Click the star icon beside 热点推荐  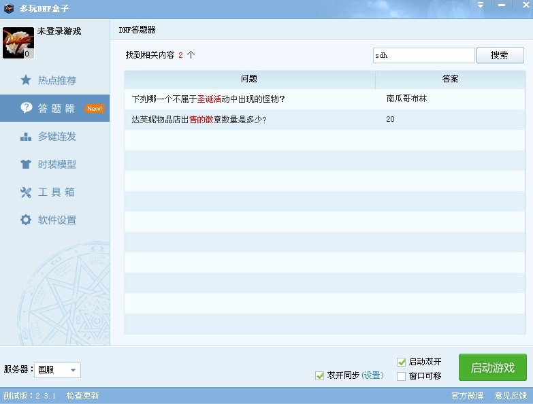pos(26,80)
